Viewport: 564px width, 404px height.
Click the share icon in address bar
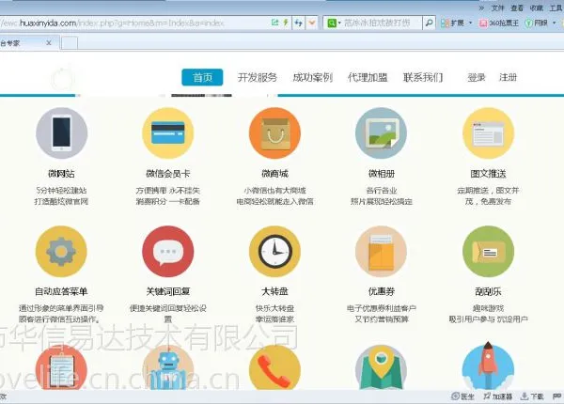point(275,23)
